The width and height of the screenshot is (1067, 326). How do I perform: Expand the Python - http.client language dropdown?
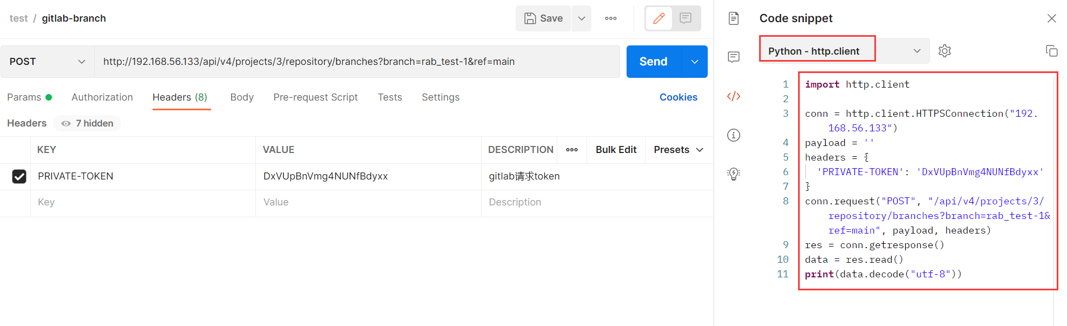[x=917, y=51]
